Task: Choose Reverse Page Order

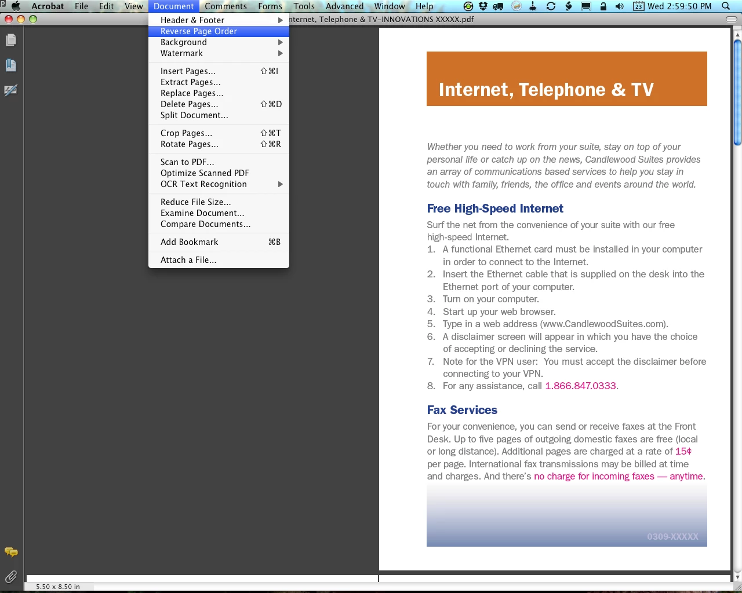Action: coord(219,31)
